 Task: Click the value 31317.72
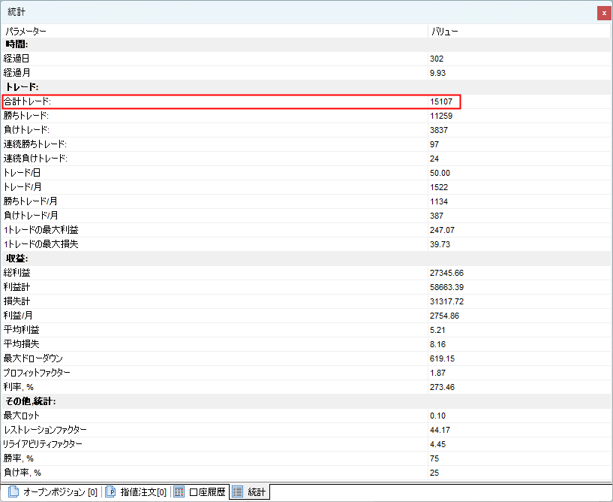pyautogui.click(x=446, y=301)
